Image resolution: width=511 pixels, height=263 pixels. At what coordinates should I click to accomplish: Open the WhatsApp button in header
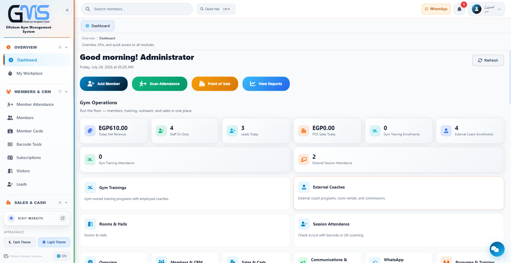coord(436,9)
